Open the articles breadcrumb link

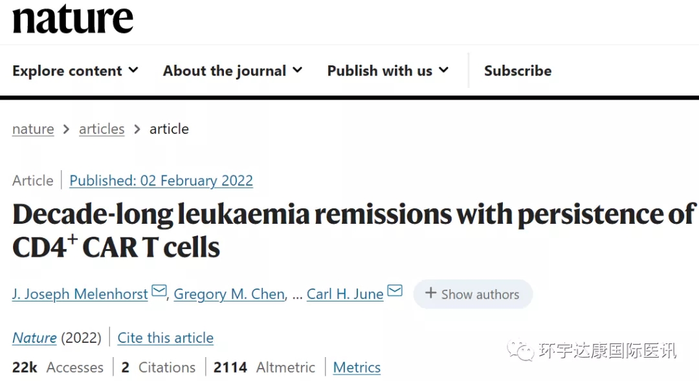click(102, 129)
